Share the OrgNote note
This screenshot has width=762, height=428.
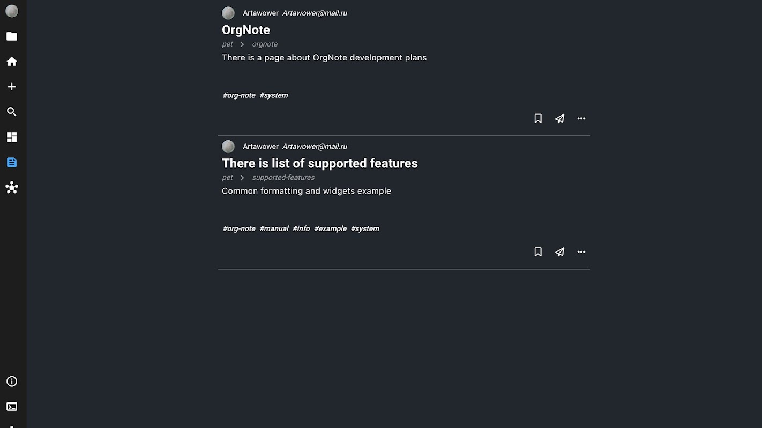(559, 119)
